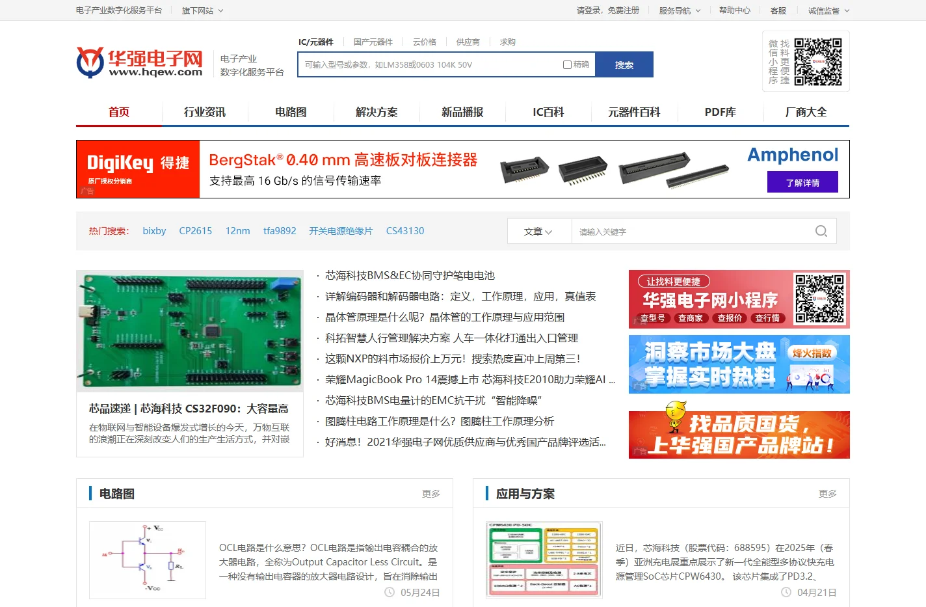Open the green circuit board featured image
The image size is (926, 607).
[x=190, y=331]
